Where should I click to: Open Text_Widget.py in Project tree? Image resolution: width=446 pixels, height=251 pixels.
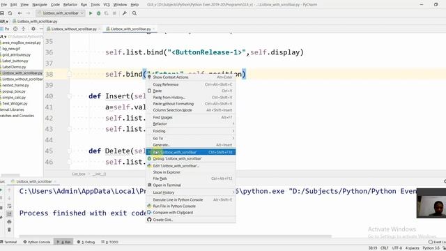tap(15, 104)
